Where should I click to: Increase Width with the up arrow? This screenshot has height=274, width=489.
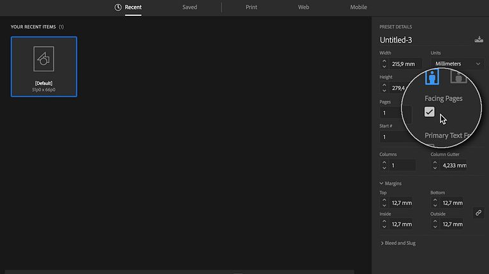pos(384,61)
